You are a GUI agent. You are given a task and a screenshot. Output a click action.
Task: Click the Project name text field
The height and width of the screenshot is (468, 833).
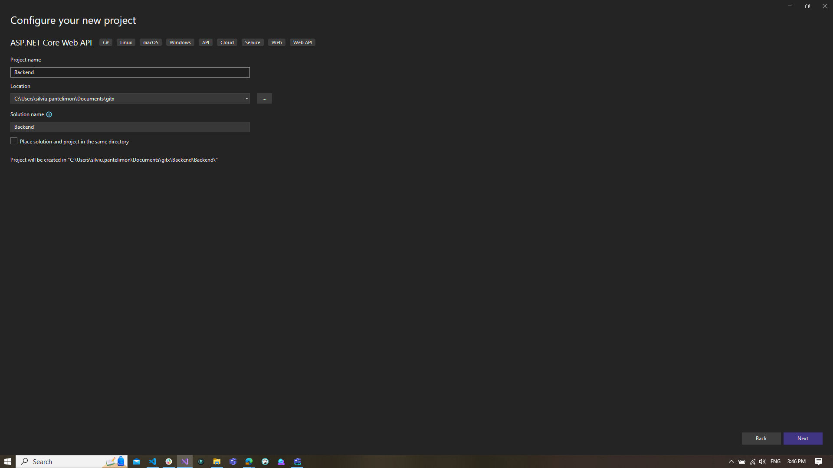click(x=130, y=72)
